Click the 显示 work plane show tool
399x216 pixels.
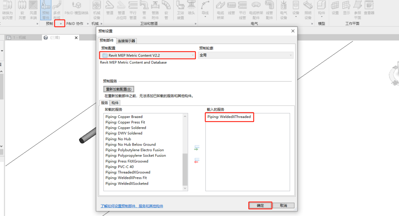point(346,8)
